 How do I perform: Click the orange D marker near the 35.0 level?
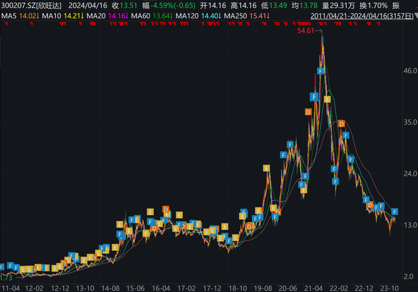click(x=341, y=124)
